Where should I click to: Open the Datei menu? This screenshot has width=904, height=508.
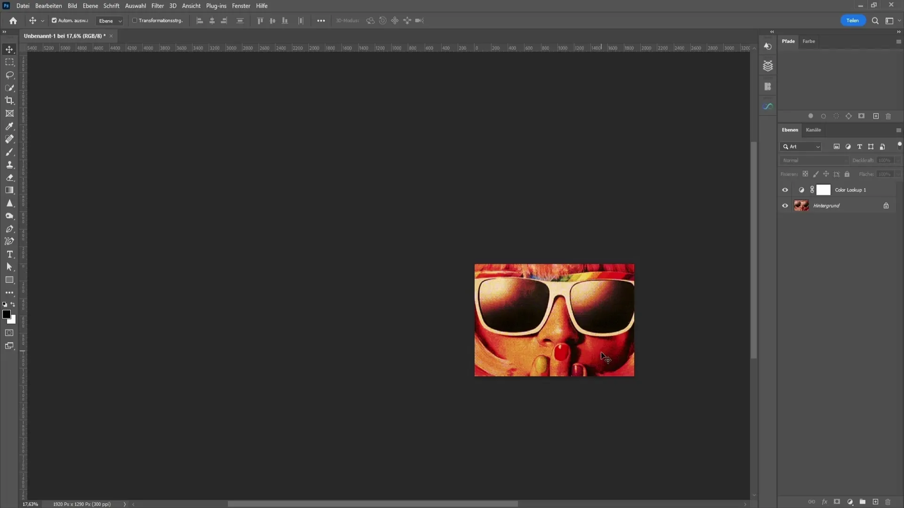23,6
